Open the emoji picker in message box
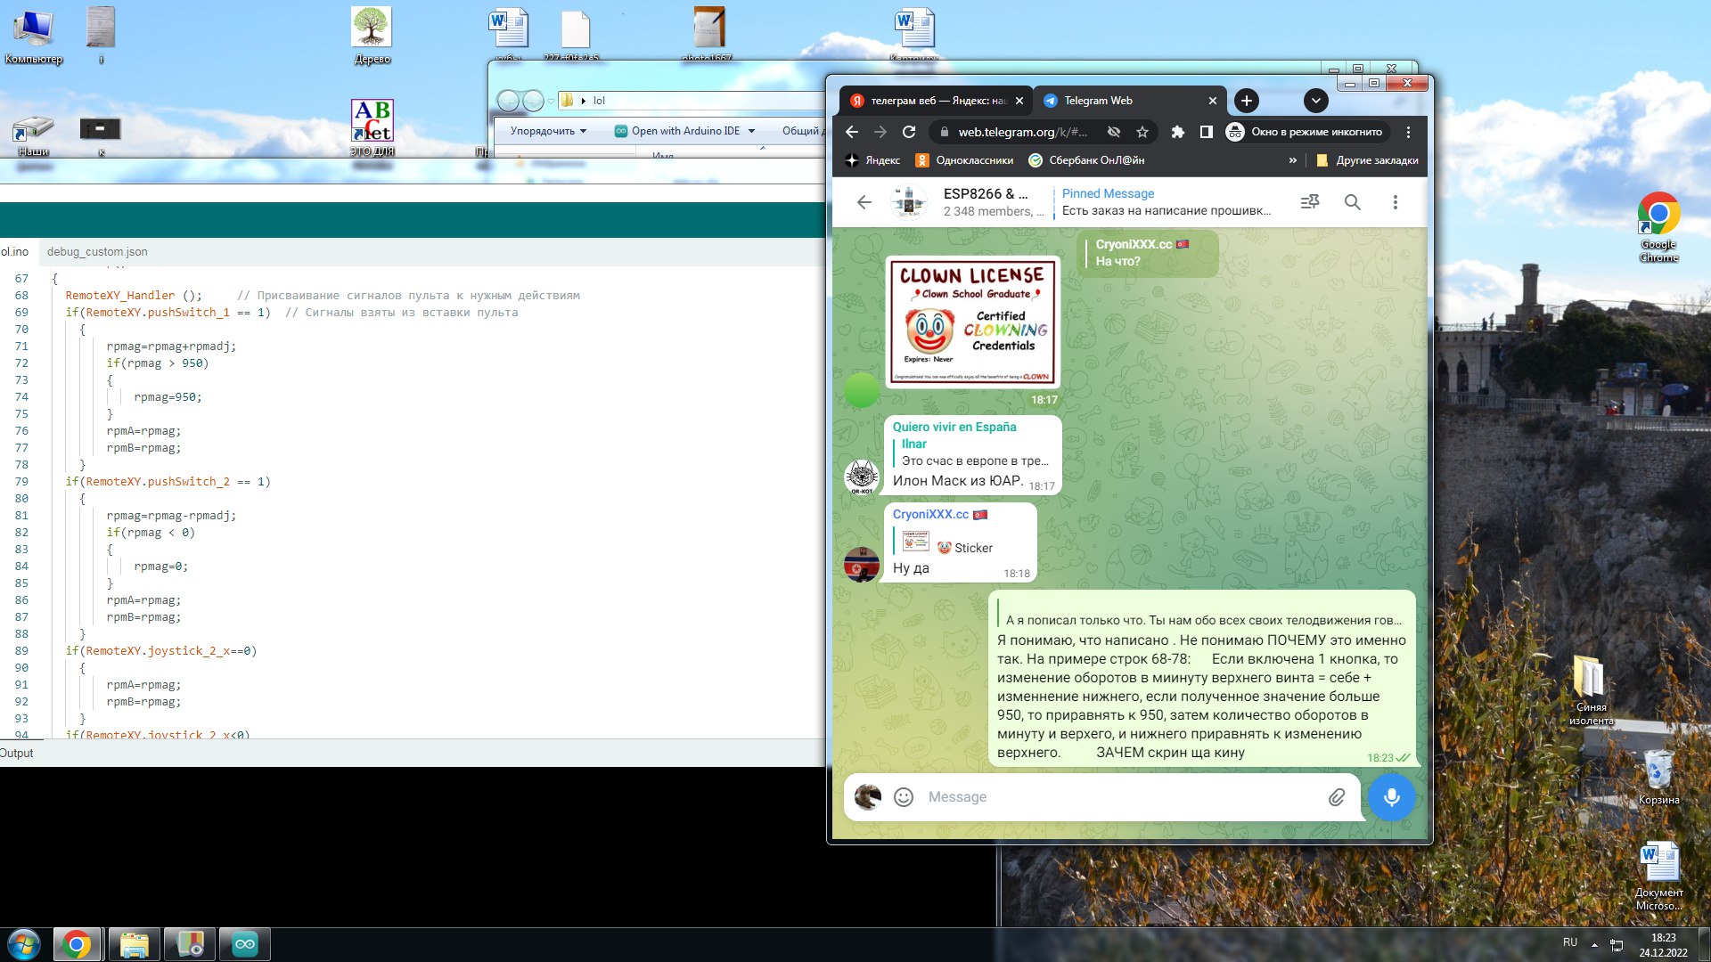 (x=904, y=797)
